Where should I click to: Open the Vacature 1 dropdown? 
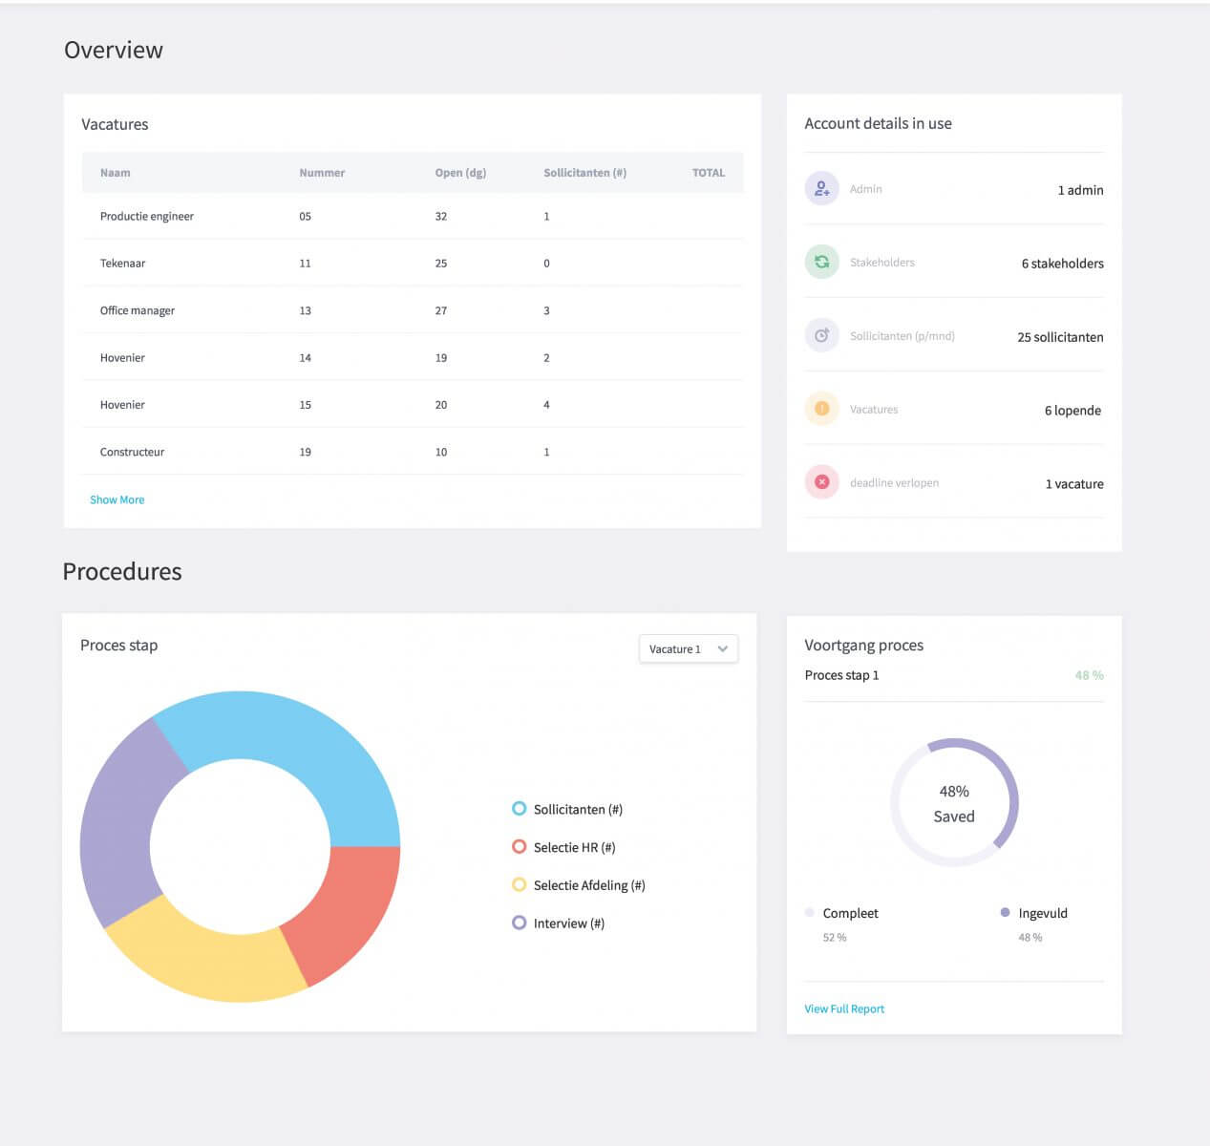[689, 648]
